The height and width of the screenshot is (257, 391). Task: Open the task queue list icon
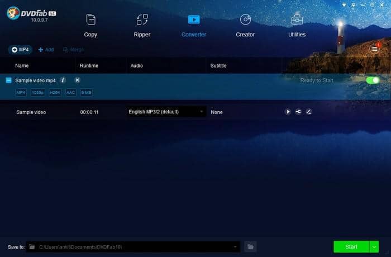tap(374, 49)
